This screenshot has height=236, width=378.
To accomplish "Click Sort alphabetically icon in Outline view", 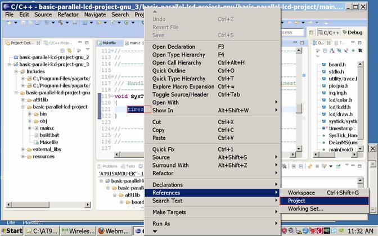I will [332, 51].
